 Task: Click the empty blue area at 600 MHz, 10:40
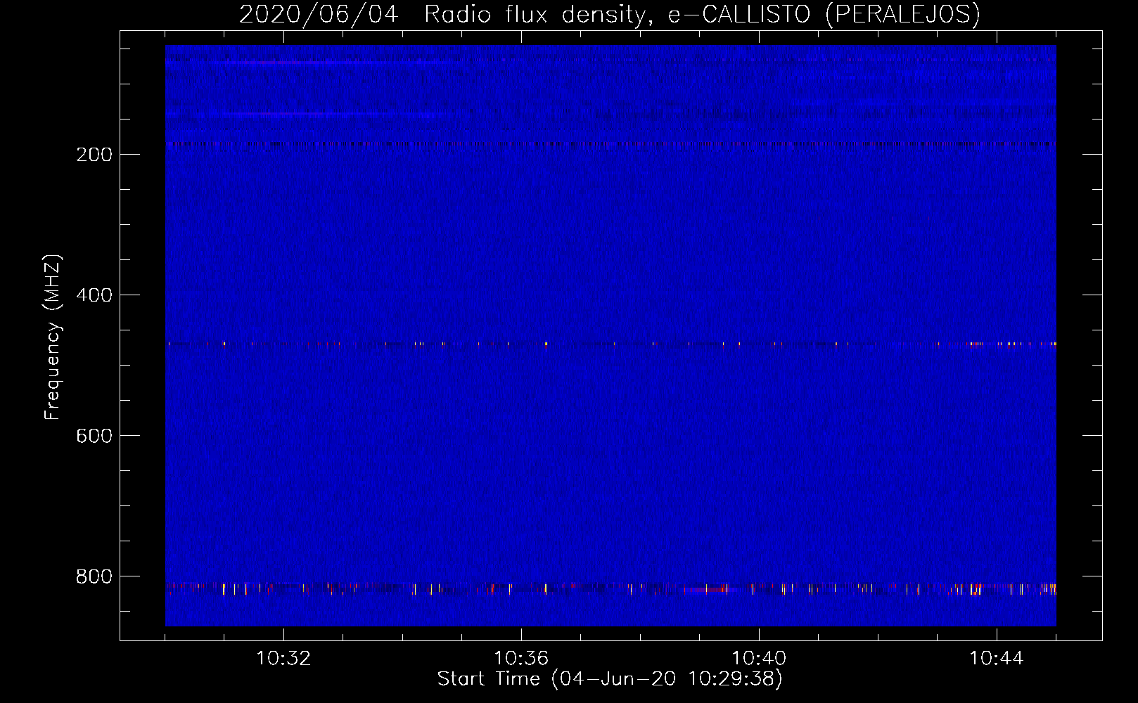(x=759, y=436)
